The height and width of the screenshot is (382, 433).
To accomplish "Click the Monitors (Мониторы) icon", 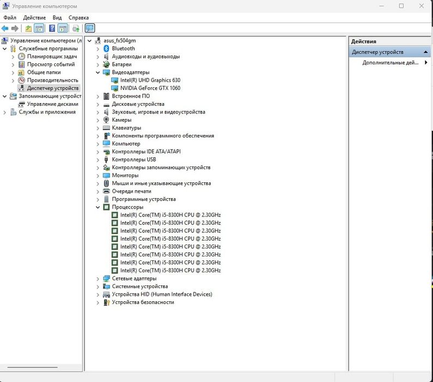I will (106, 175).
